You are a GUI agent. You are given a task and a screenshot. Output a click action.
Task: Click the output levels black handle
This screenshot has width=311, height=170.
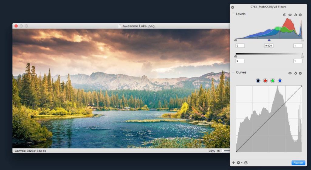coord(236,56)
